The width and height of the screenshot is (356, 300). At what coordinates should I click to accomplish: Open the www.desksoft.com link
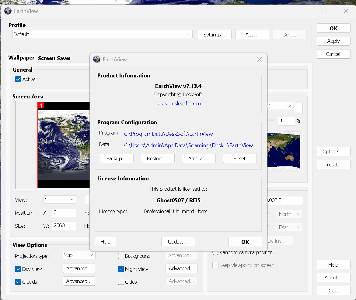(178, 104)
